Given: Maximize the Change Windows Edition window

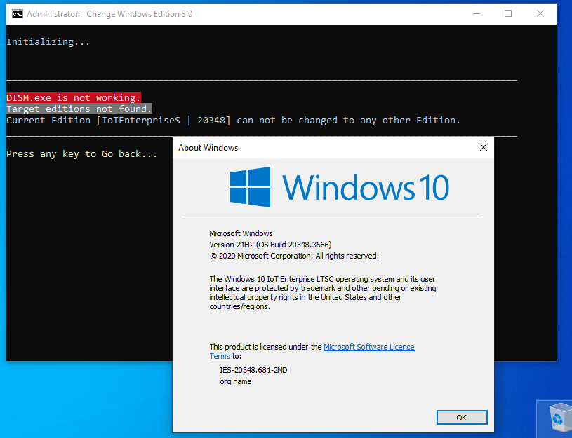Looking at the screenshot, I should [x=508, y=13].
